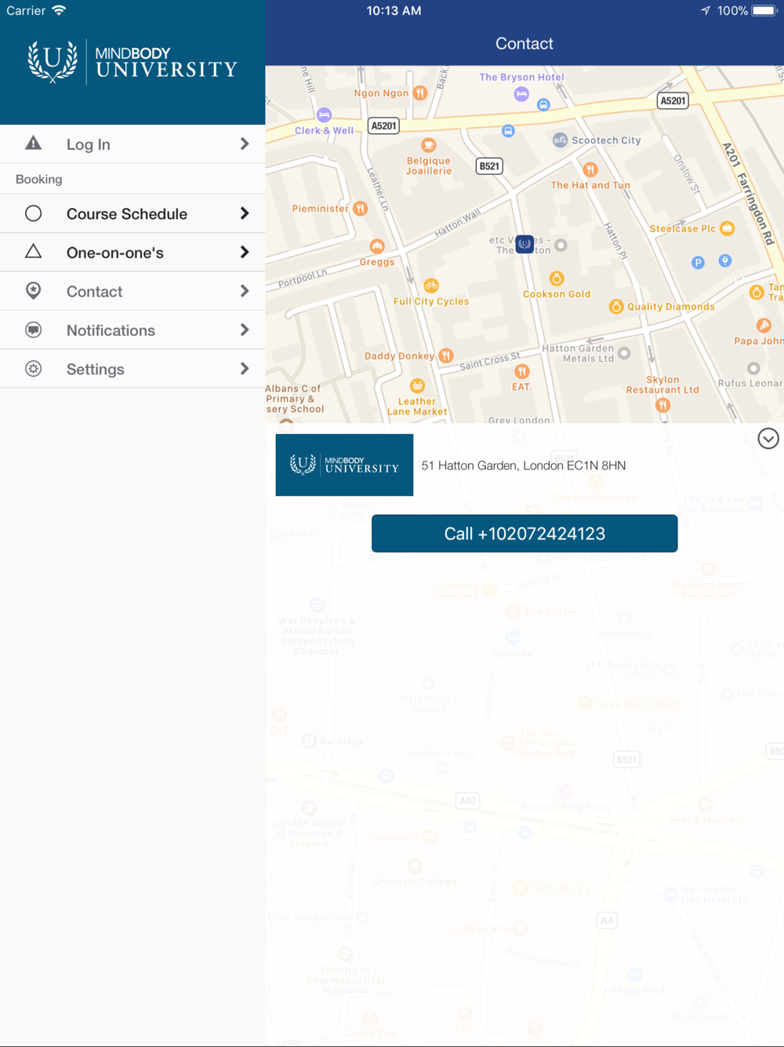Tap Leather Lane Market basket icon
This screenshot has height=1047, width=784.
click(x=417, y=385)
